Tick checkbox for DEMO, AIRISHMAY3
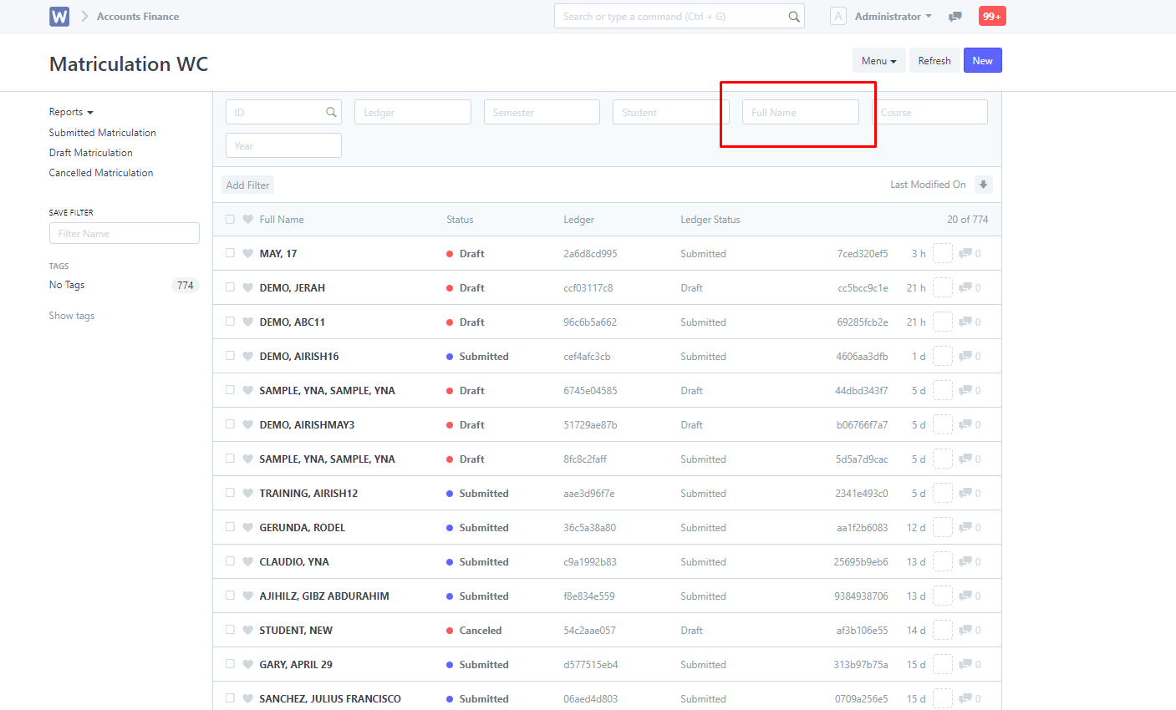 click(230, 424)
